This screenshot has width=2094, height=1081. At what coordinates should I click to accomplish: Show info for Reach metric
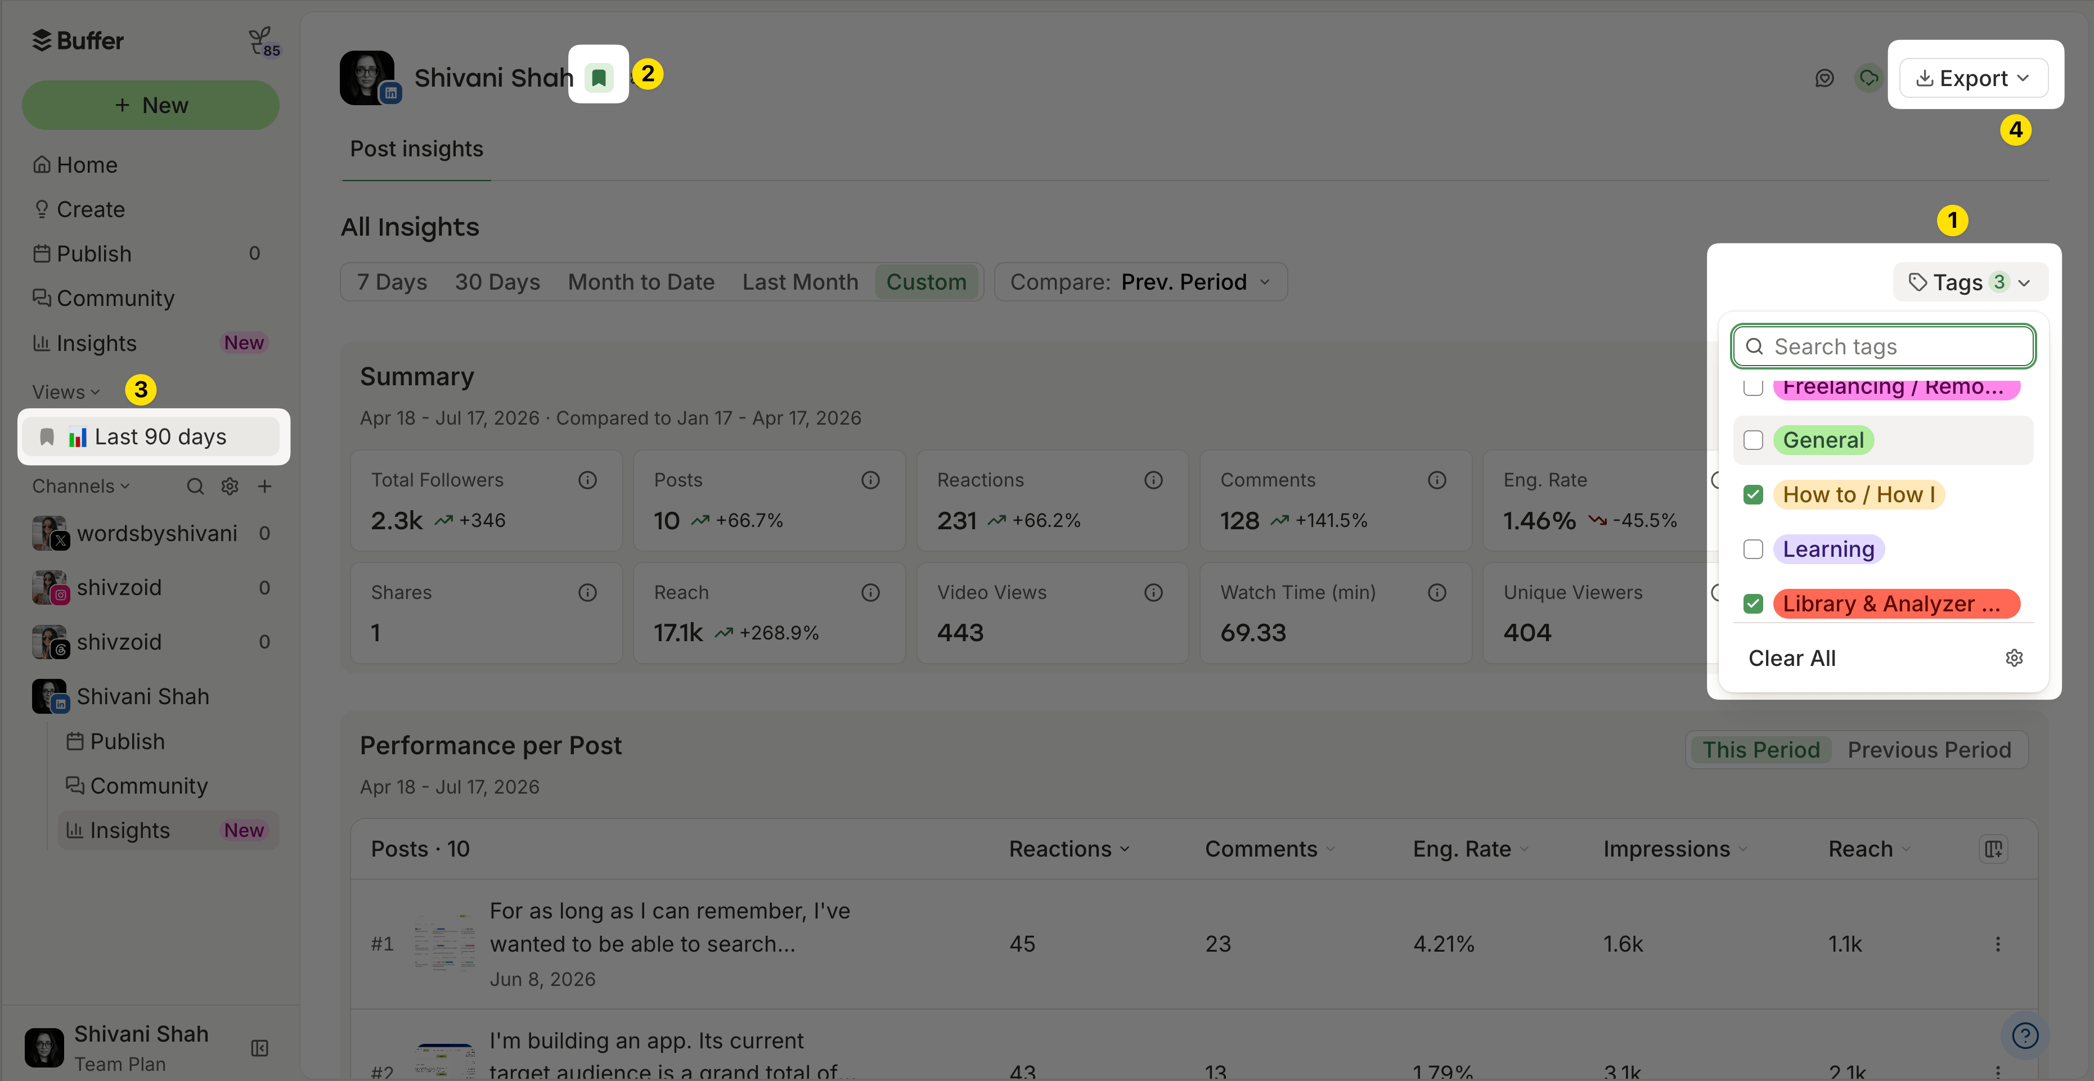click(x=870, y=592)
